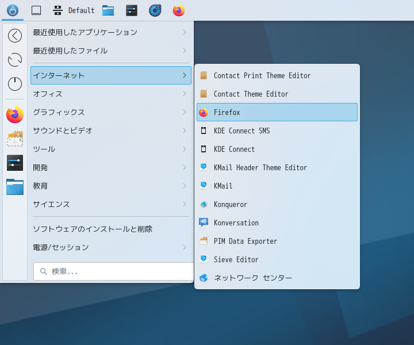Click the 検索 search field

pos(113,271)
